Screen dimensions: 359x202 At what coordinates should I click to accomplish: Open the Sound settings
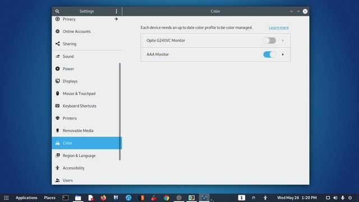coord(87,56)
